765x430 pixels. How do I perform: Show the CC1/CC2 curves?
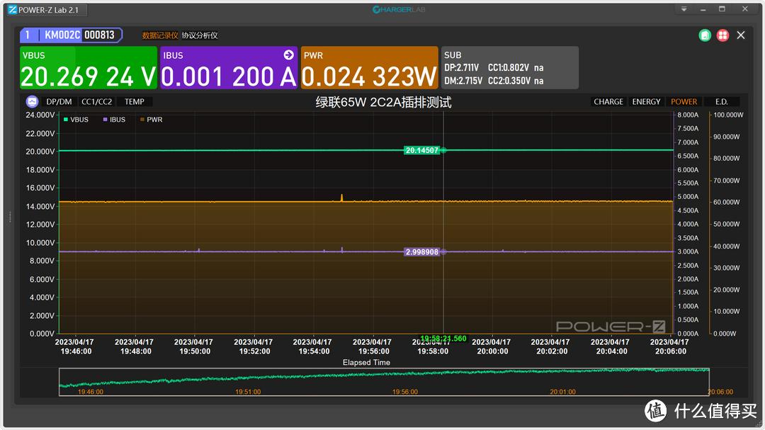coord(96,102)
